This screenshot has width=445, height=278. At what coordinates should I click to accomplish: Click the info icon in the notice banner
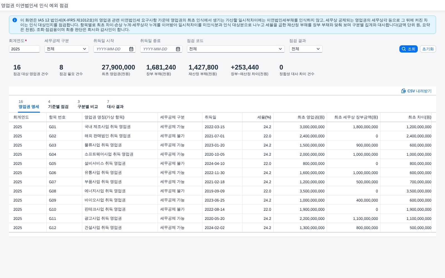[x=15, y=20]
